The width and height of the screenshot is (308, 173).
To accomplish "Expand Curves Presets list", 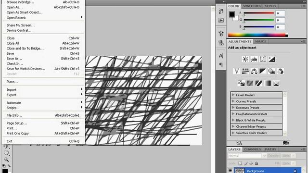I will click(x=233, y=101).
